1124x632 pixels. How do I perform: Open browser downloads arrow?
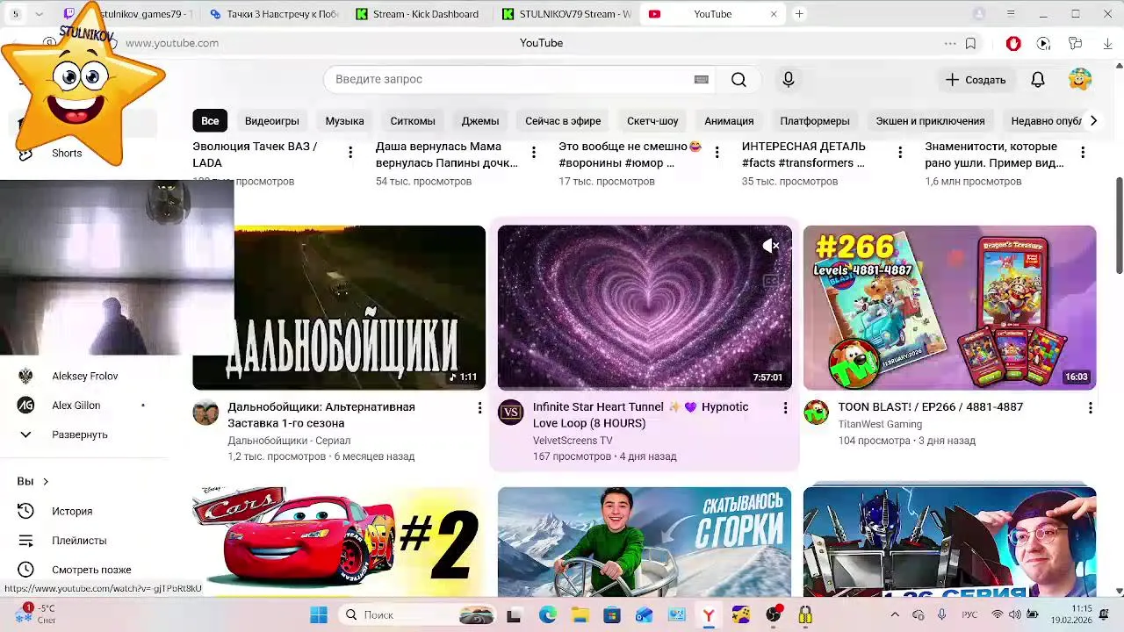point(1107,43)
